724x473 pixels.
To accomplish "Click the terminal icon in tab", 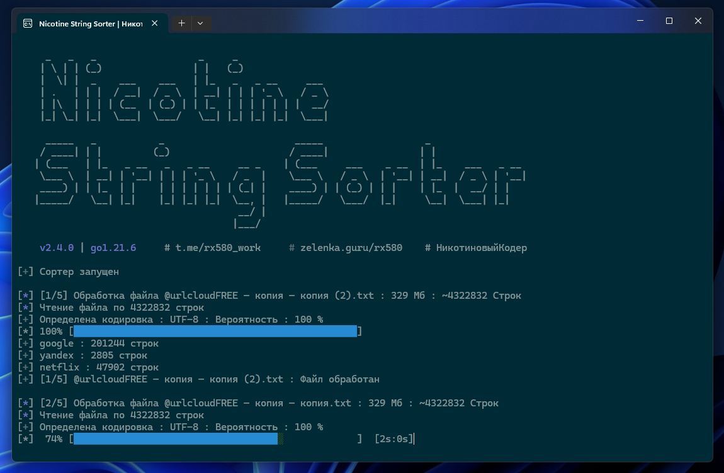I will pyautogui.click(x=28, y=23).
